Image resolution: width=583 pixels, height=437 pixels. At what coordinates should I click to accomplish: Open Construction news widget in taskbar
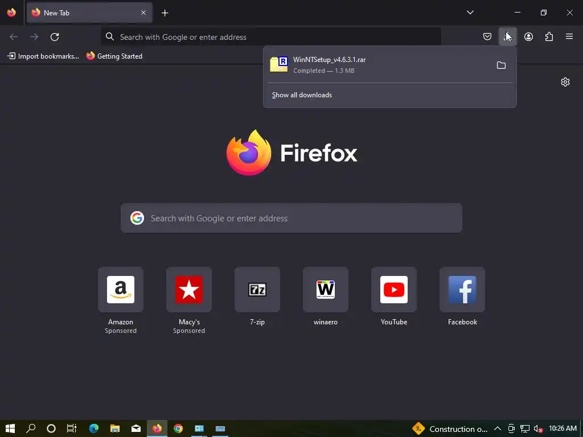tap(450, 429)
